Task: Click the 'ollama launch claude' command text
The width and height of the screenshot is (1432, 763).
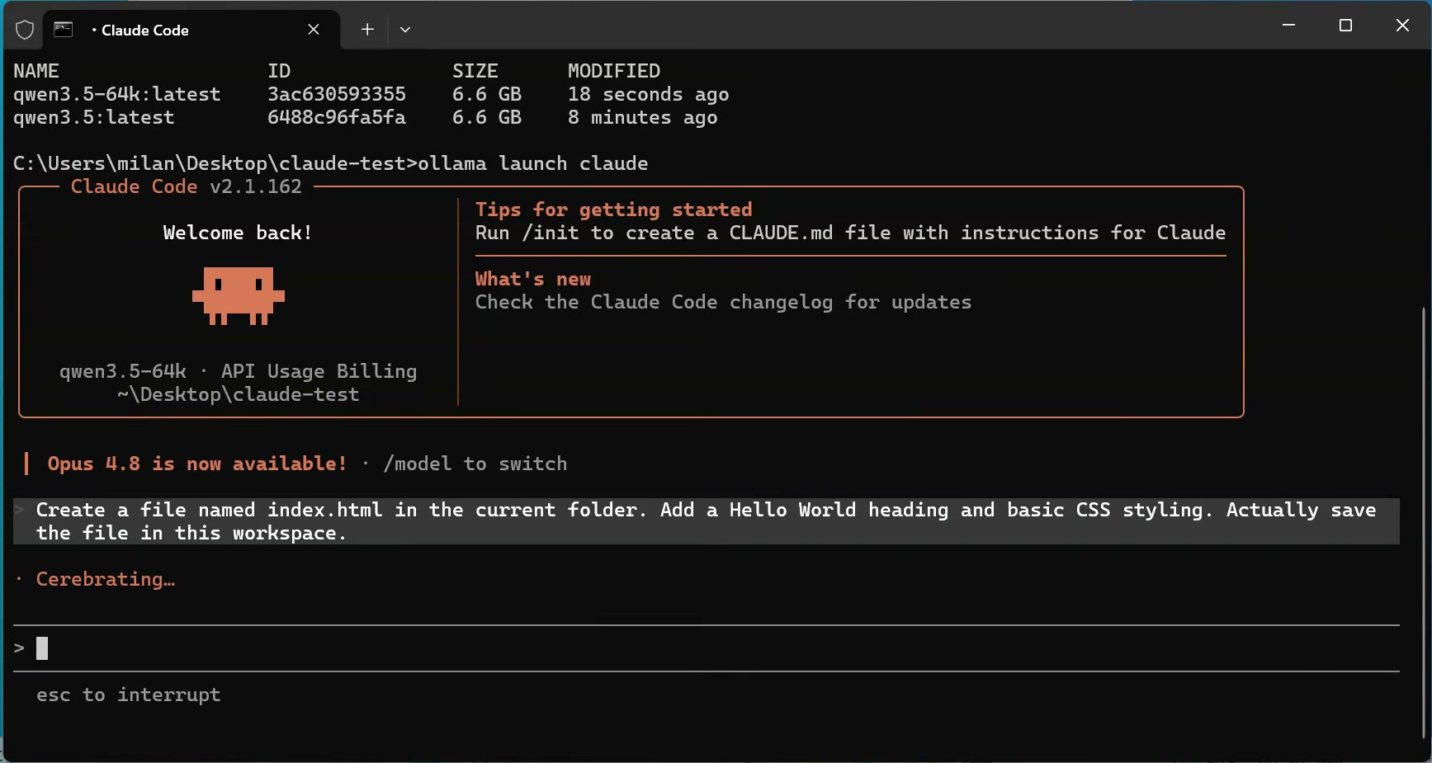Action: tap(533, 163)
